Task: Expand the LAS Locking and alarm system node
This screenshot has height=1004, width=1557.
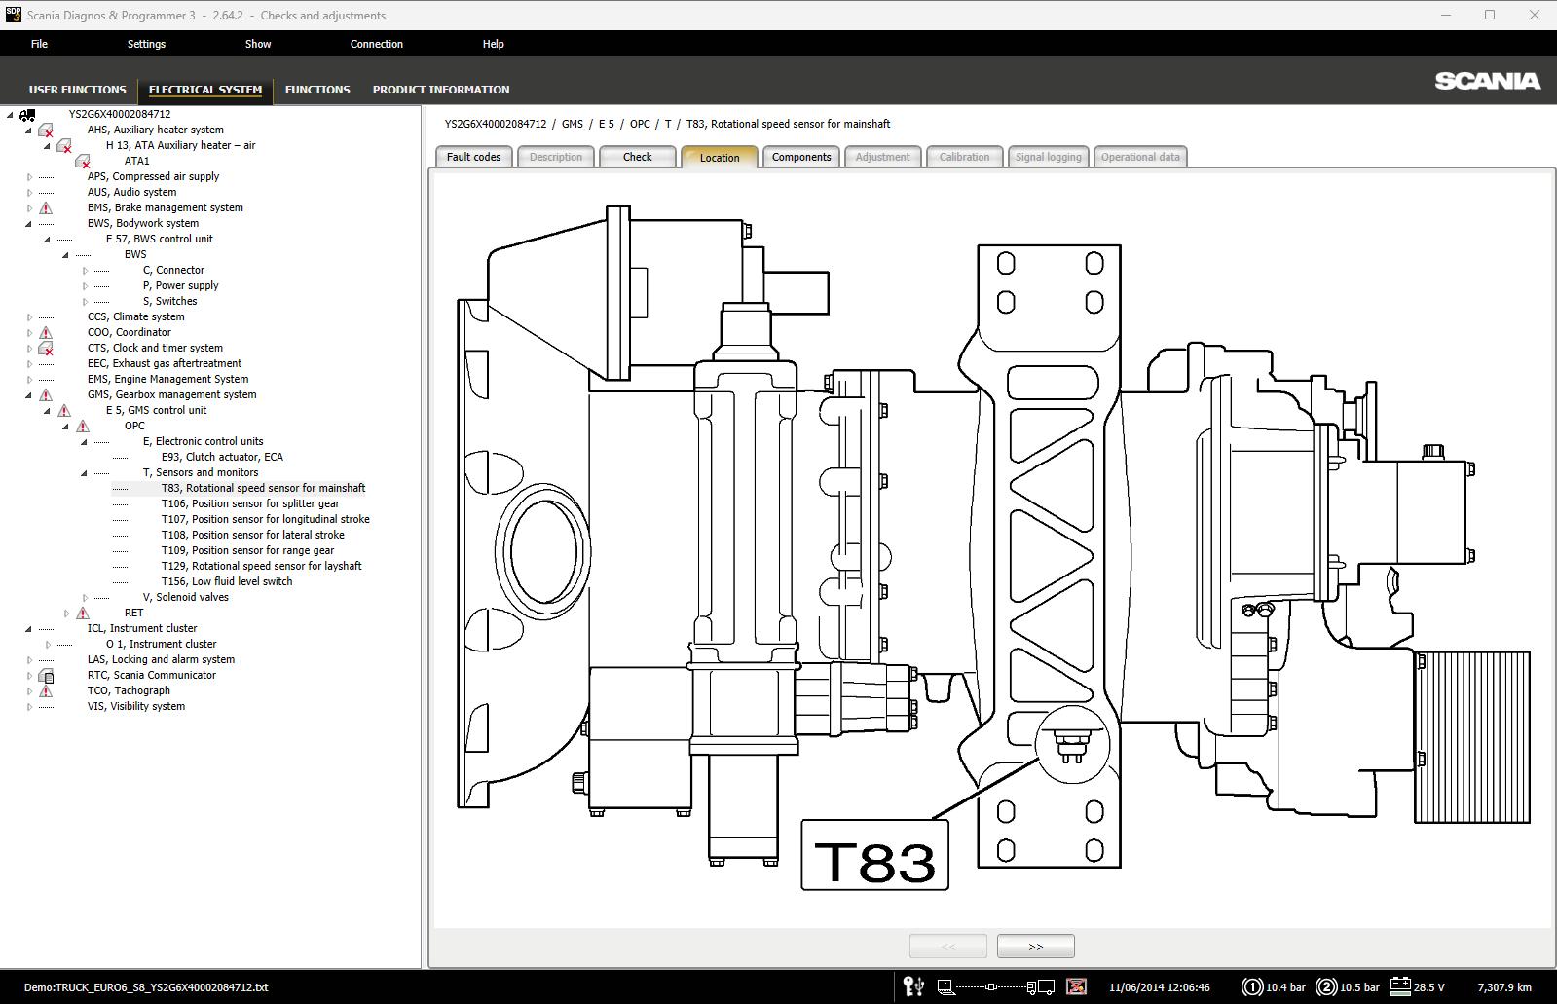Action: point(29,660)
